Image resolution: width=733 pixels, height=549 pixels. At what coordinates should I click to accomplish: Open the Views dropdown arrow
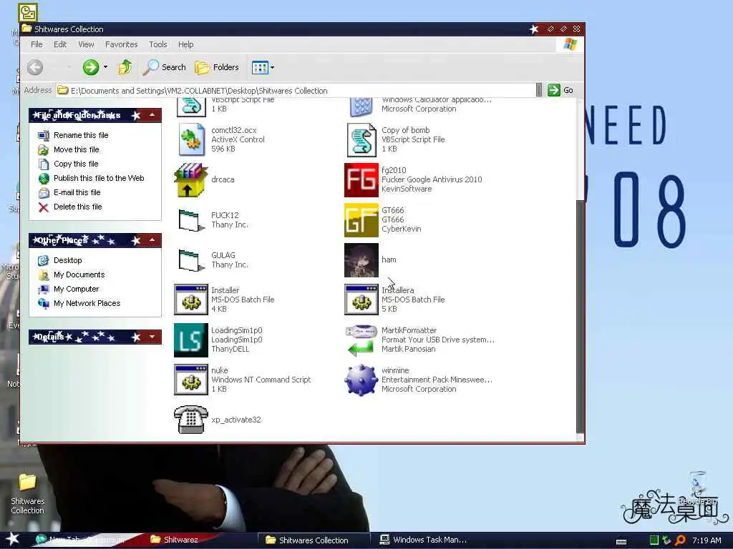tap(273, 68)
